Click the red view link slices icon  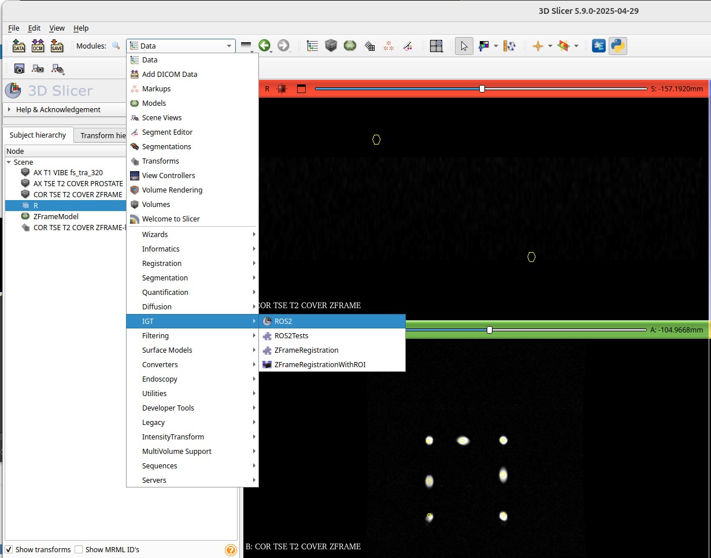point(282,88)
